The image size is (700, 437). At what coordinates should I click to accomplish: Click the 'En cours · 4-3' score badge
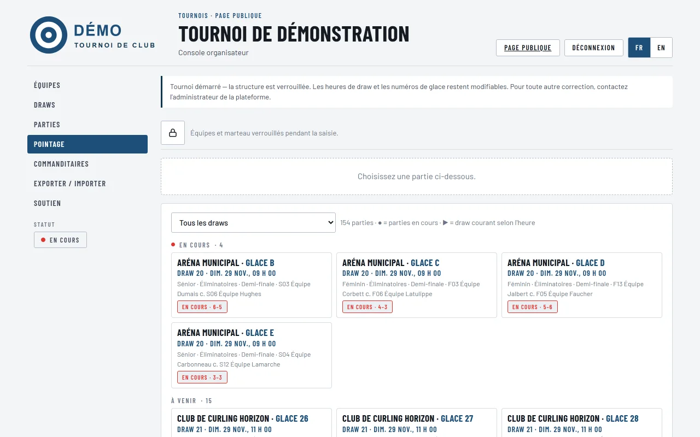click(367, 307)
